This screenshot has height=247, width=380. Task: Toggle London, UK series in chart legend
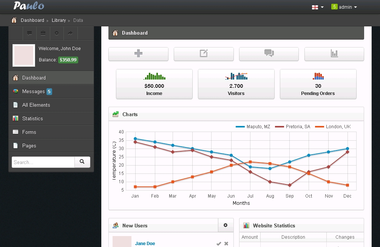333,127
